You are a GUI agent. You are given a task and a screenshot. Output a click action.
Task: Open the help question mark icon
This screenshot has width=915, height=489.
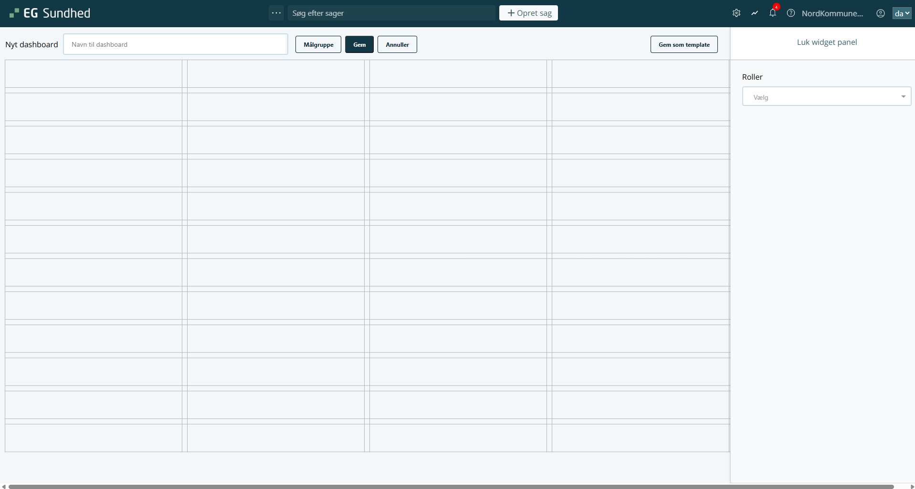pos(791,13)
